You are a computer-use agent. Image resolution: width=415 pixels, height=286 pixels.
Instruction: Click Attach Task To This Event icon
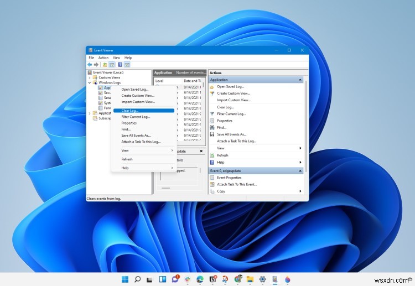212,184
